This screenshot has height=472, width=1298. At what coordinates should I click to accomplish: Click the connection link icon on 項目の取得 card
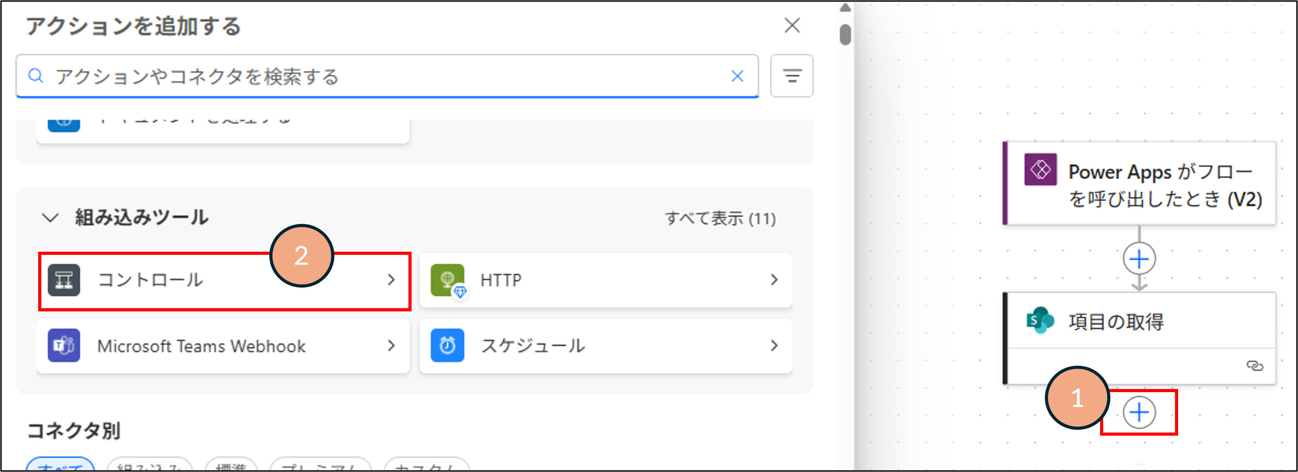coord(1254,365)
